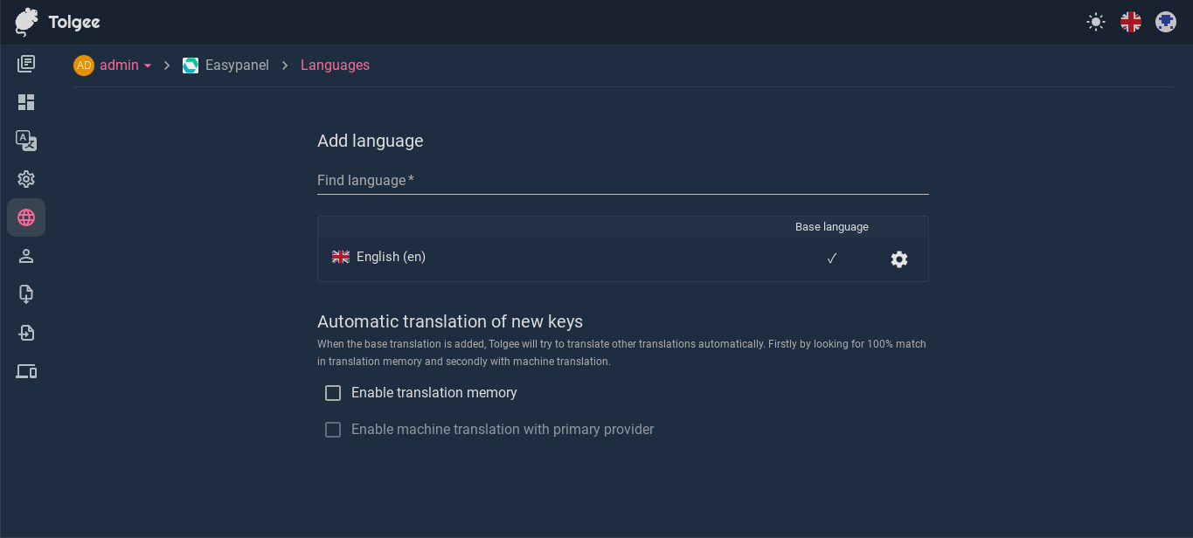Enable translation memory
The width and height of the screenshot is (1193, 538).
[333, 393]
